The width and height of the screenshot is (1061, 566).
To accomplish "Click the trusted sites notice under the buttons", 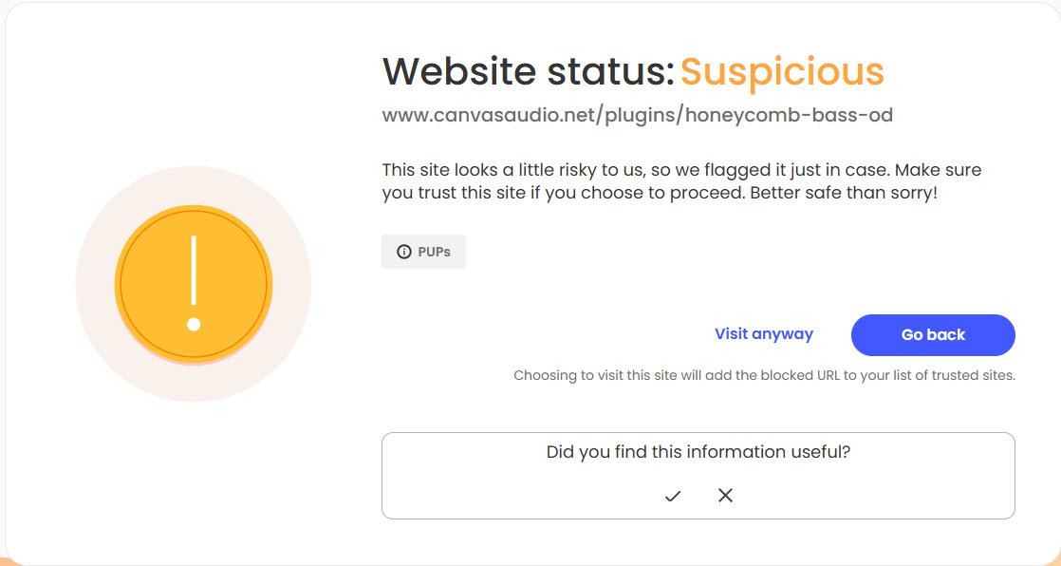I will click(x=764, y=375).
